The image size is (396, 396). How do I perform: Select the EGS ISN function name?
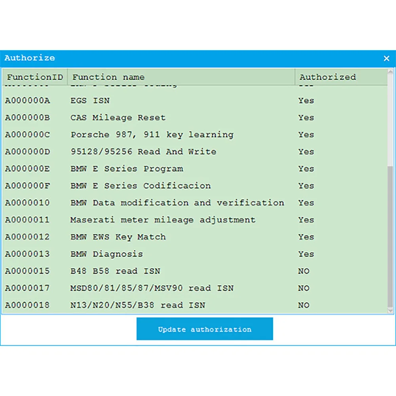tap(90, 101)
